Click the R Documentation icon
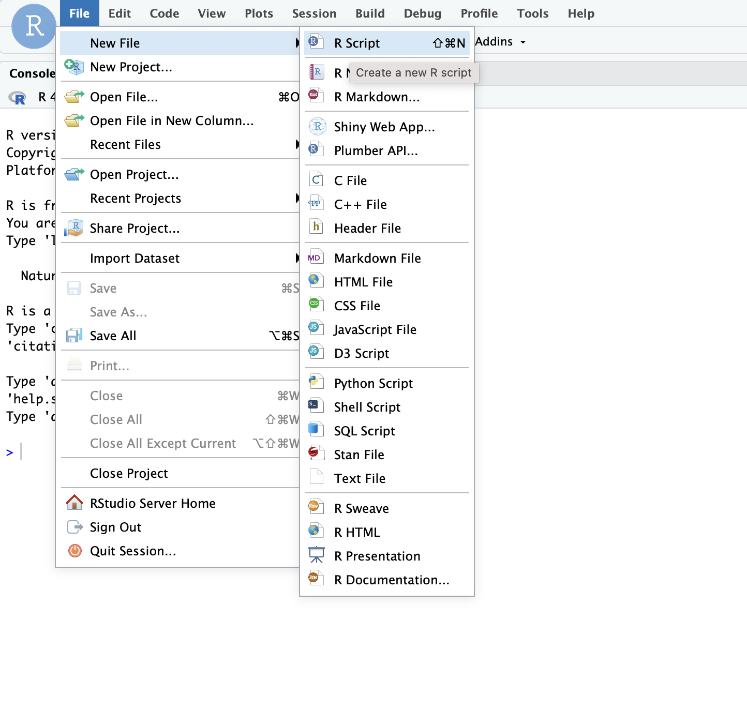Screen dimensions: 747x726 (316, 579)
